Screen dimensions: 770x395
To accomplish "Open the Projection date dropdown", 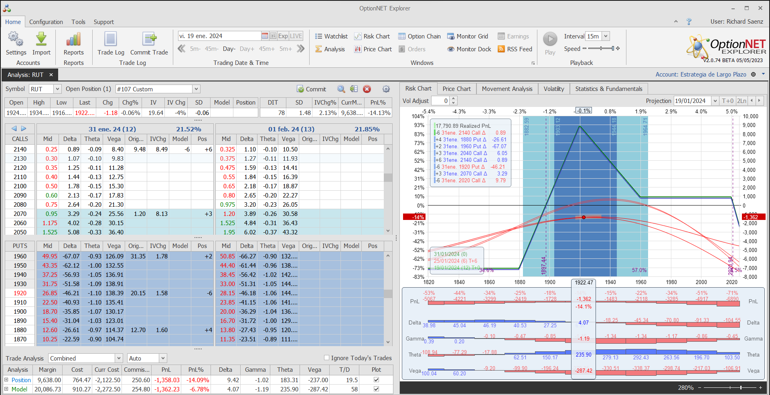I will (715, 101).
